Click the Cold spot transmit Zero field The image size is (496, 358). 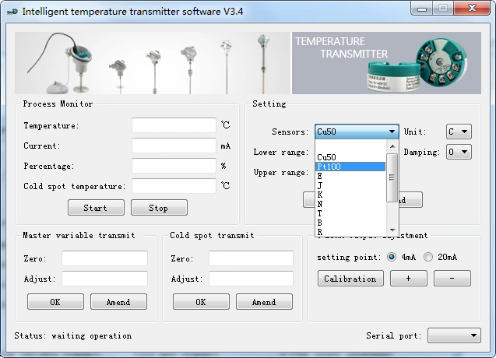pyautogui.click(x=251, y=258)
